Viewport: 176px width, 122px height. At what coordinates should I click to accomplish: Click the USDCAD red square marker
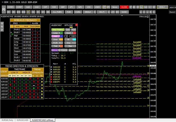[52, 77]
